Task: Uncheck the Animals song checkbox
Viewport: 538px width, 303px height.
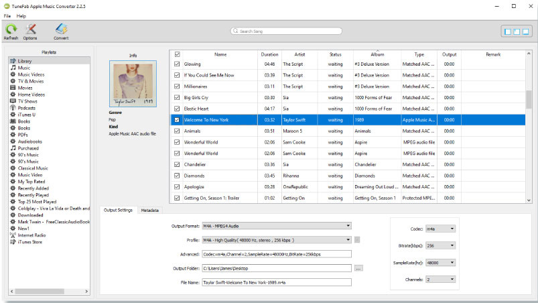Action: coord(177,131)
